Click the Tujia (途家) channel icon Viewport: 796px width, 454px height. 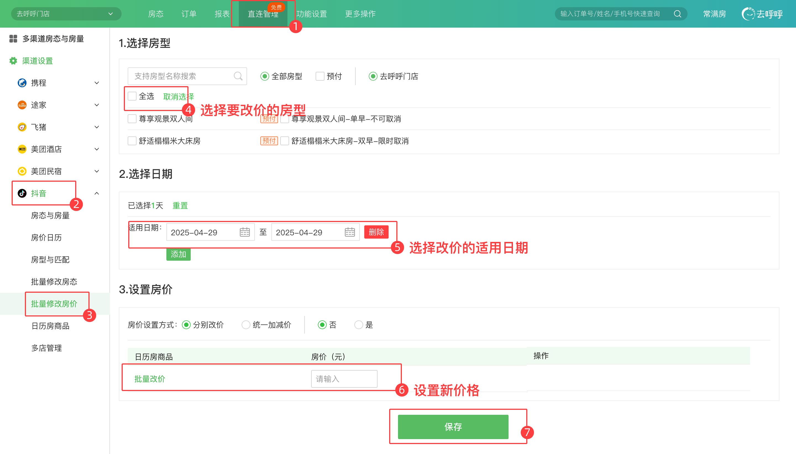click(22, 105)
